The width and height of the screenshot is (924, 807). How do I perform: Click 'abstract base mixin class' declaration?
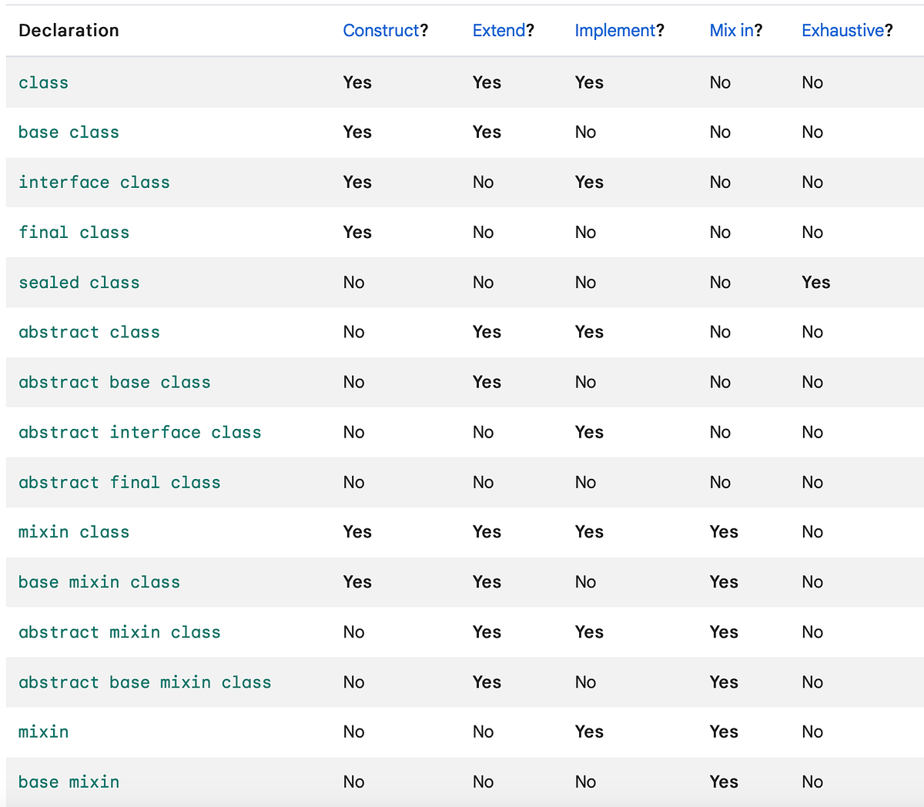[x=145, y=682]
